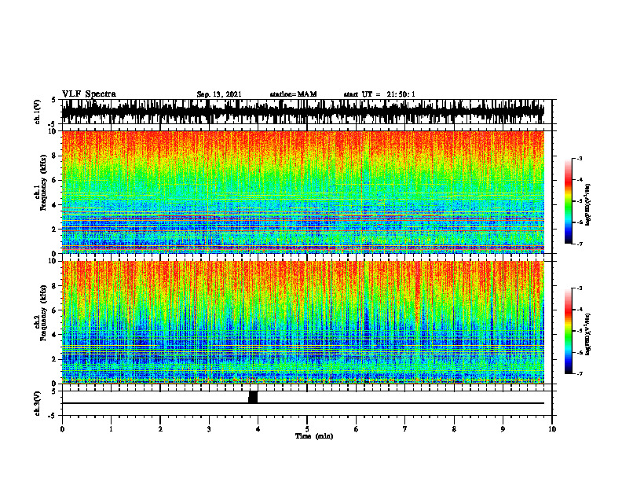Click the time axis tick label "8"
The height and width of the screenshot is (481, 622).
(x=454, y=429)
